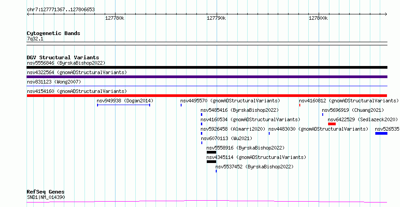The height and width of the screenshot is (207, 400).
Task: Click the nsv6422529 (Sedlazeck2020) label
Action: click(x=363, y=119)
